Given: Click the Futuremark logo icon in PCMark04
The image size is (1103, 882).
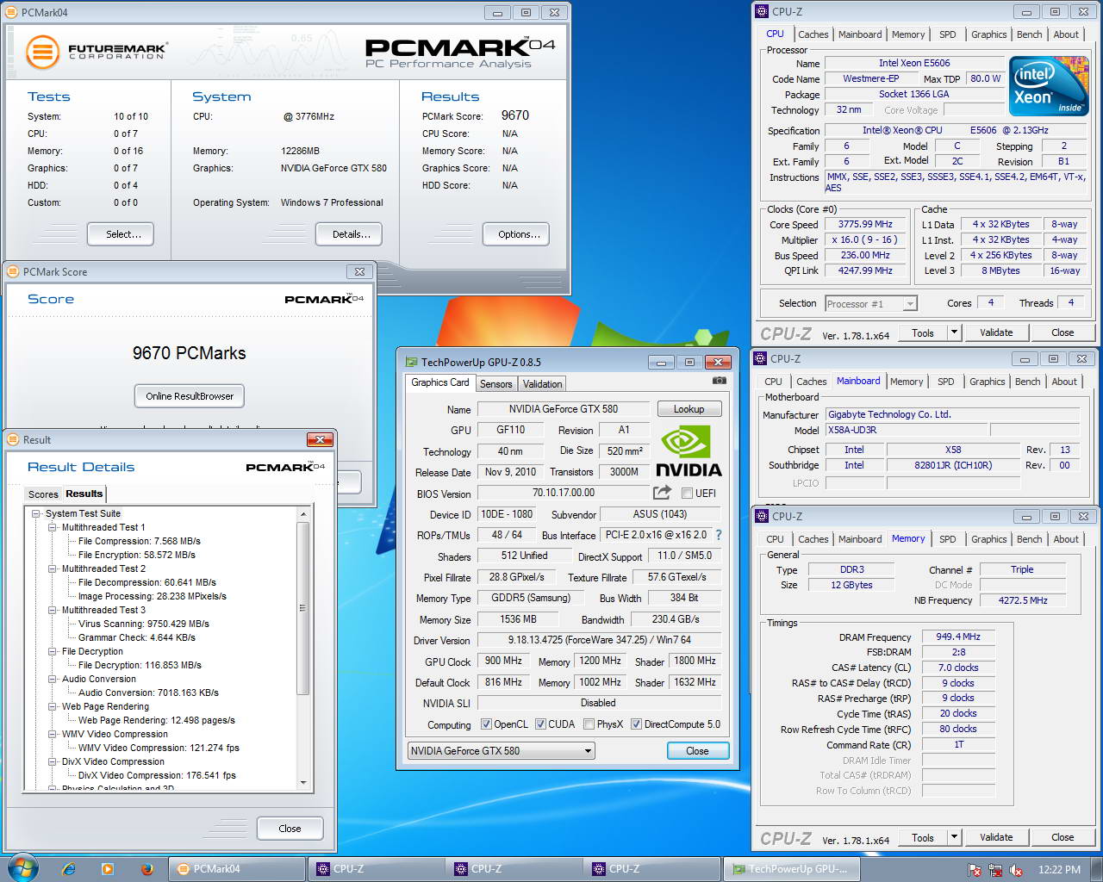Looking at the screenshot, I should pos(41,53).
